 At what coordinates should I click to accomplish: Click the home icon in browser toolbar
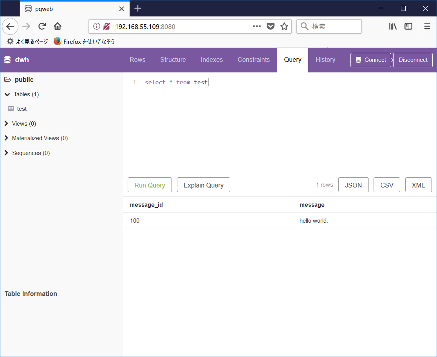[x=57, y=26]
